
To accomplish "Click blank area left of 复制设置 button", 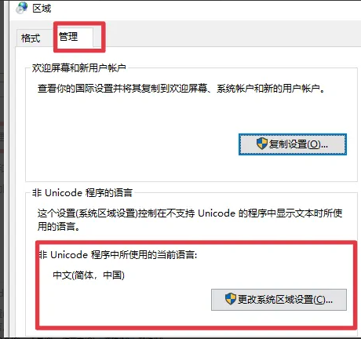I will [131, 144].
